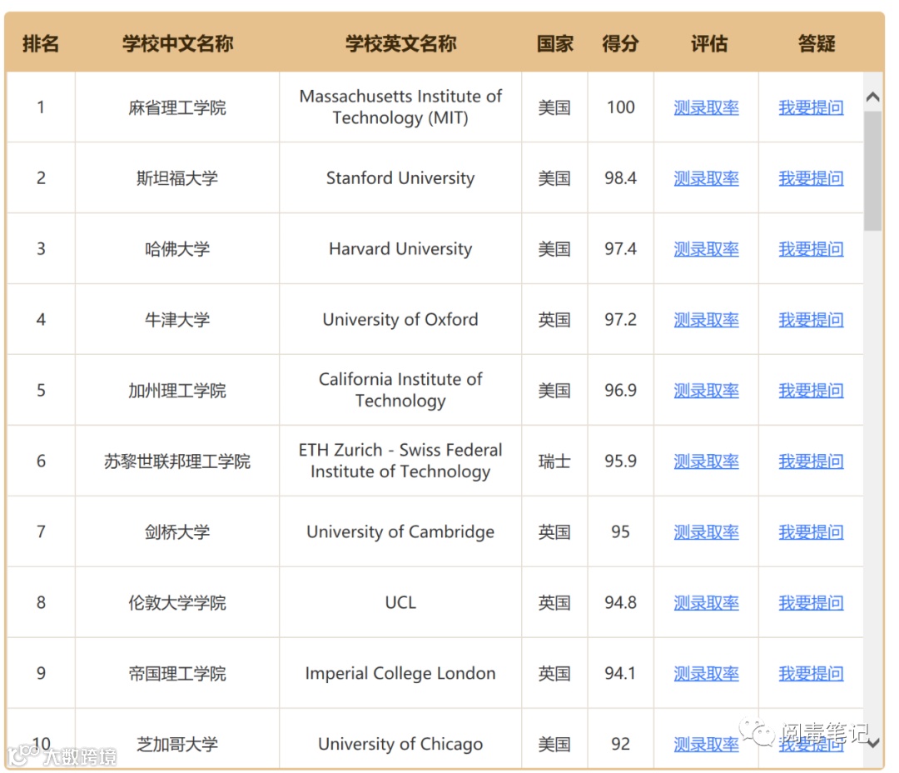Image resolution: width=899 pixels, height=773 pixels.
Task: Click the score 97.4 cell
Action: click(x=620, y=248)
